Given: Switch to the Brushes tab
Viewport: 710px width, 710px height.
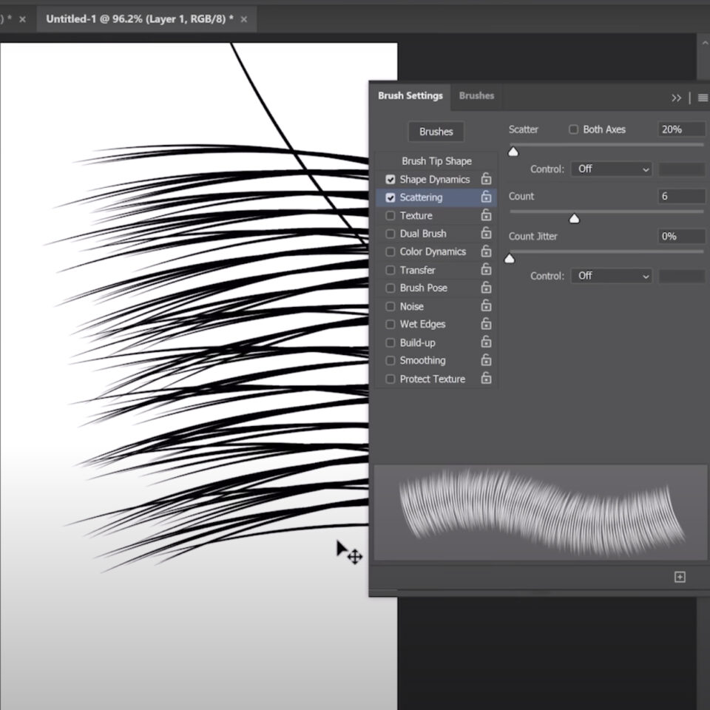Looking at the screenshot, I should tap(476, 95).
